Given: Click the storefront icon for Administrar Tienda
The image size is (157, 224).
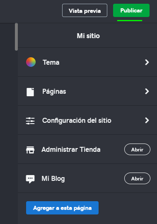Looking at the screenshot, I should click(30, 150).
